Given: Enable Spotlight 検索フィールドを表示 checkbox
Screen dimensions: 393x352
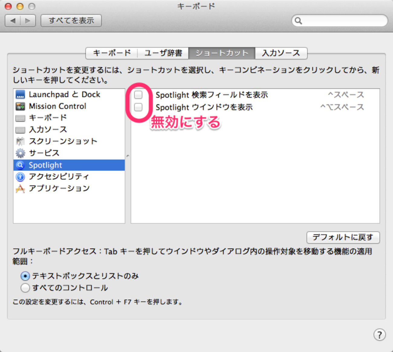Looking at the screenshot, I should [138, 95].
